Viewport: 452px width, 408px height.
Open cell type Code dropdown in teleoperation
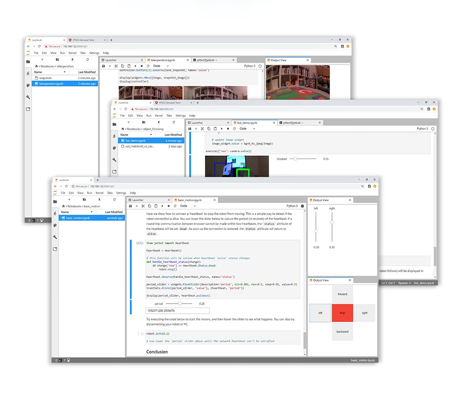pos(161,66)
